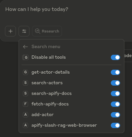This screenshot has height=137, width=132.
Task: Select the fetch-apify-docs label
Action: [x=50, y=104]
